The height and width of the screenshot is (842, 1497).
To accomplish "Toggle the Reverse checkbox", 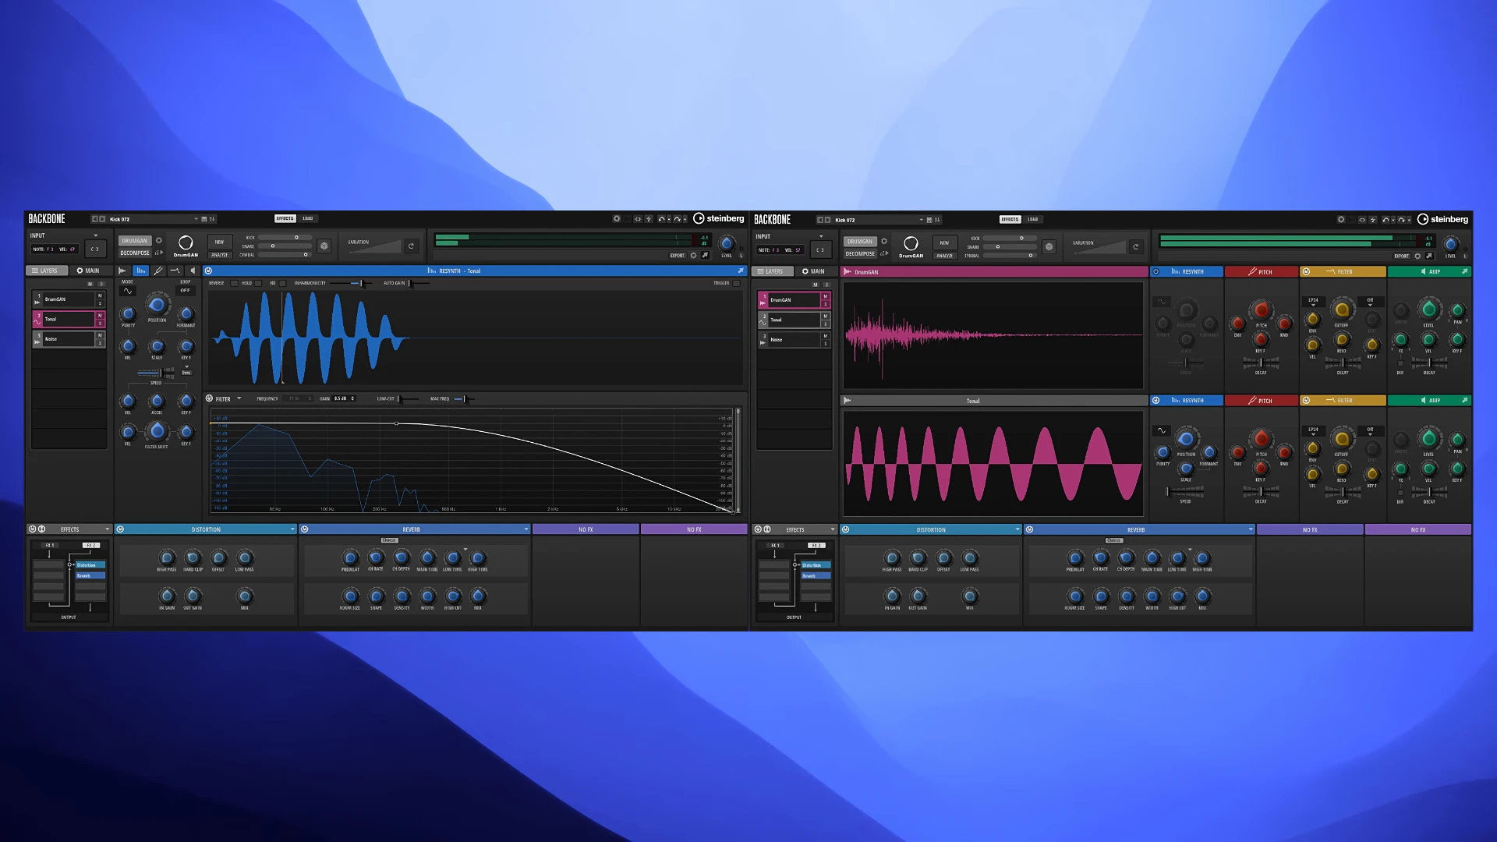I will (x=233, y=283).
